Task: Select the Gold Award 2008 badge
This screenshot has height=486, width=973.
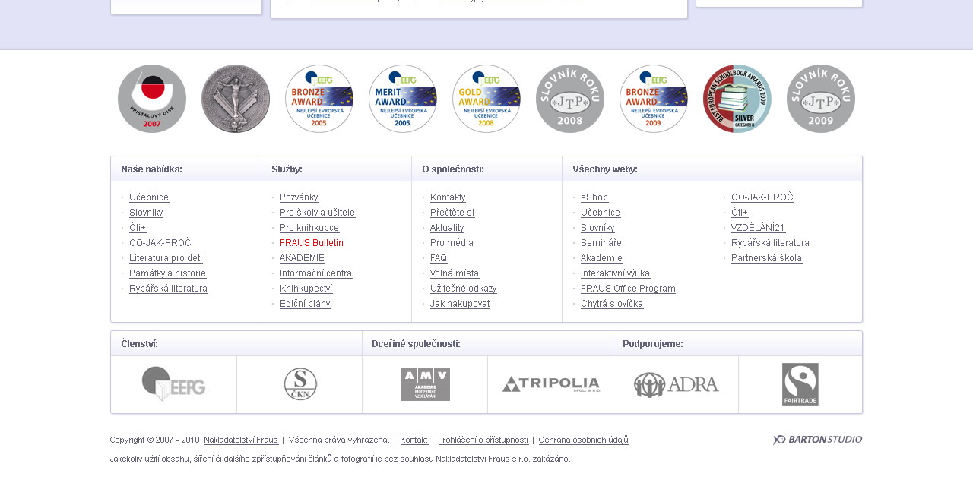Action: [x=486, y=99]
